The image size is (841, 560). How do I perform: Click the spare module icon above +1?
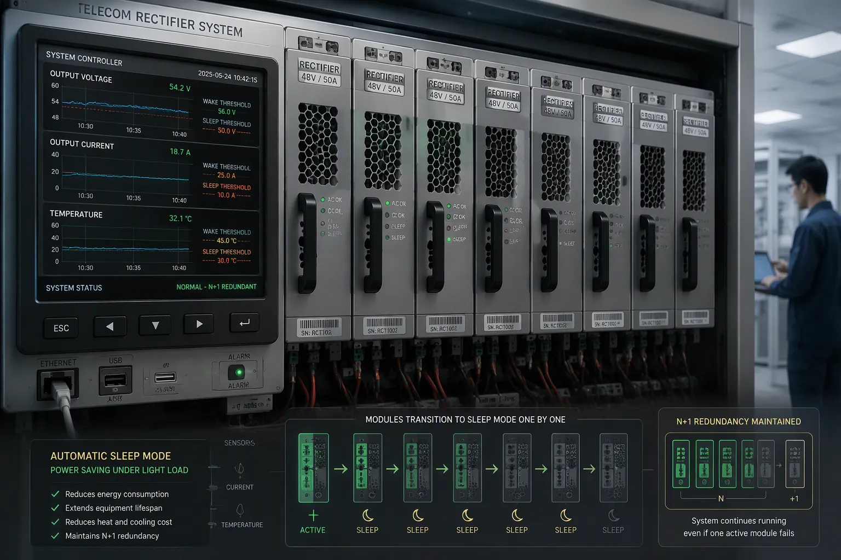(795, 464)
